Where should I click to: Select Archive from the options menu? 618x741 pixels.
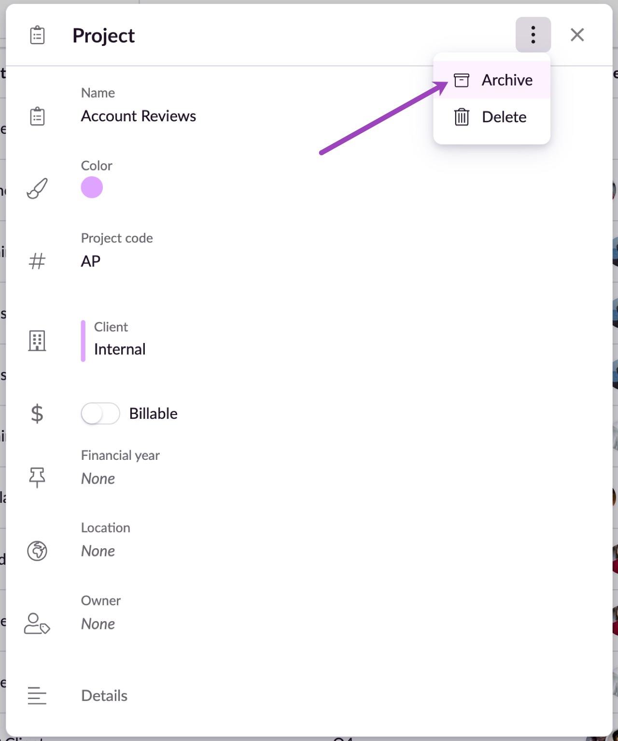click(x=492, y=80)
